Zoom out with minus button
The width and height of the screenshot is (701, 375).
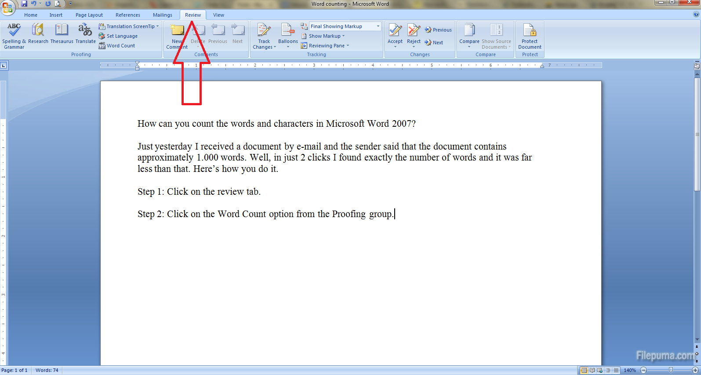point(643,370)
